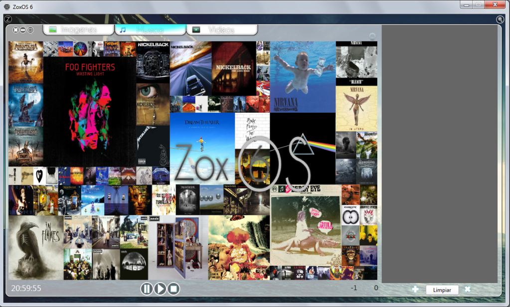
Task: Click the Limpiar button
Action: coord(442,290)
